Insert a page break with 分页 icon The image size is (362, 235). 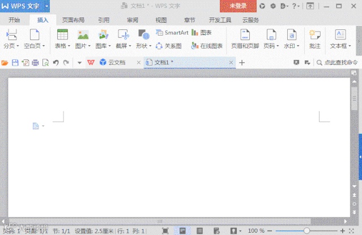[x=11, y=35]
